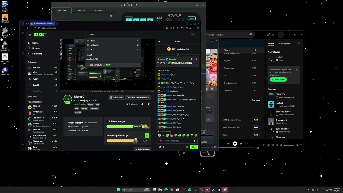Select search suggestion 4ek94ajp578
343x193 pixels.
[113, 59]
